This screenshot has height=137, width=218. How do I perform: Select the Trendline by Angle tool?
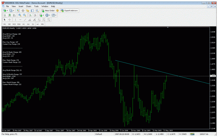click(x=30, y=20)
